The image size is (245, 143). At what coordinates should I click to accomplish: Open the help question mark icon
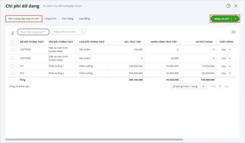[x=229, y=6]
